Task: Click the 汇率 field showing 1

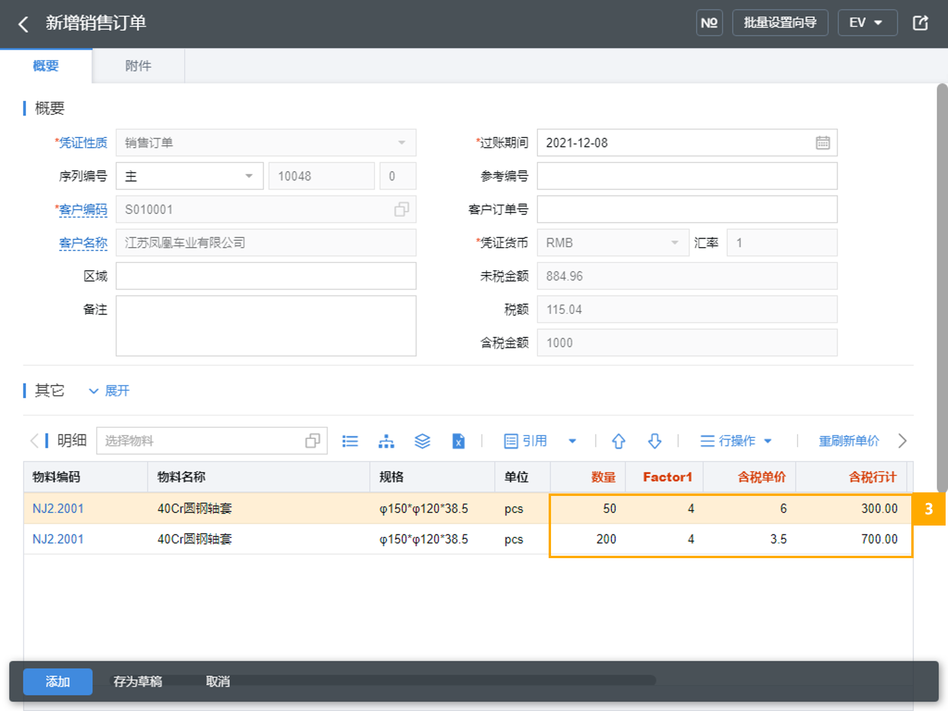Action: (782, 243)
